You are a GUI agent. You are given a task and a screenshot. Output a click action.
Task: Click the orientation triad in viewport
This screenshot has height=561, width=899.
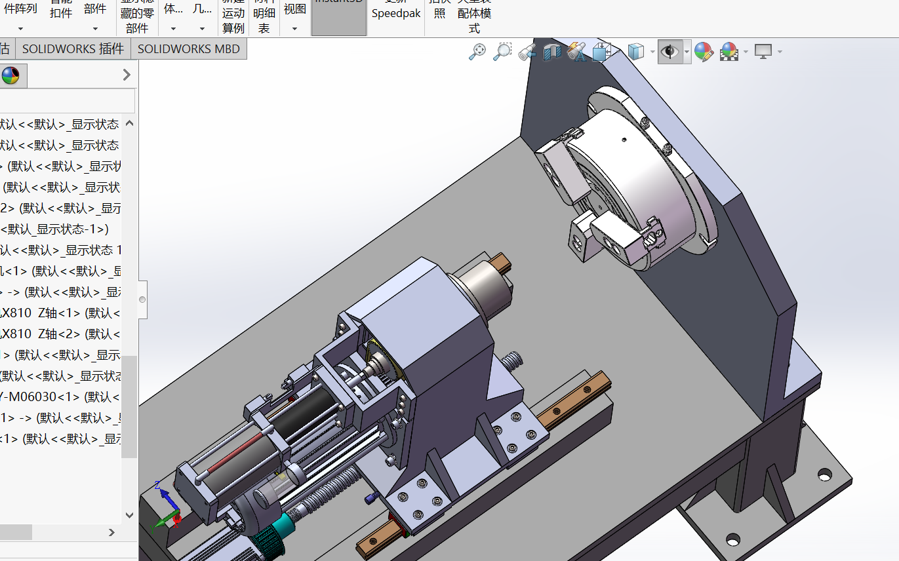click(167, 507)
